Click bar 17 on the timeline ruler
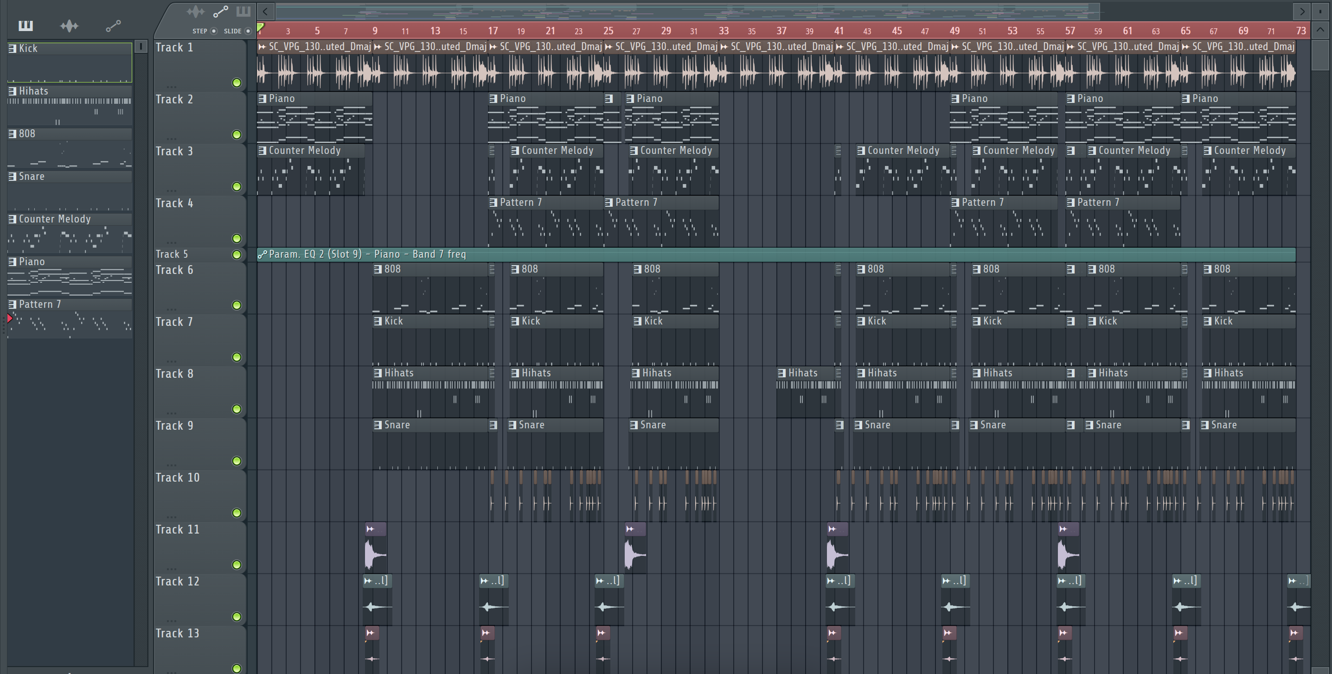Viewport: 1332px width, 674px height. click(493, 31)
